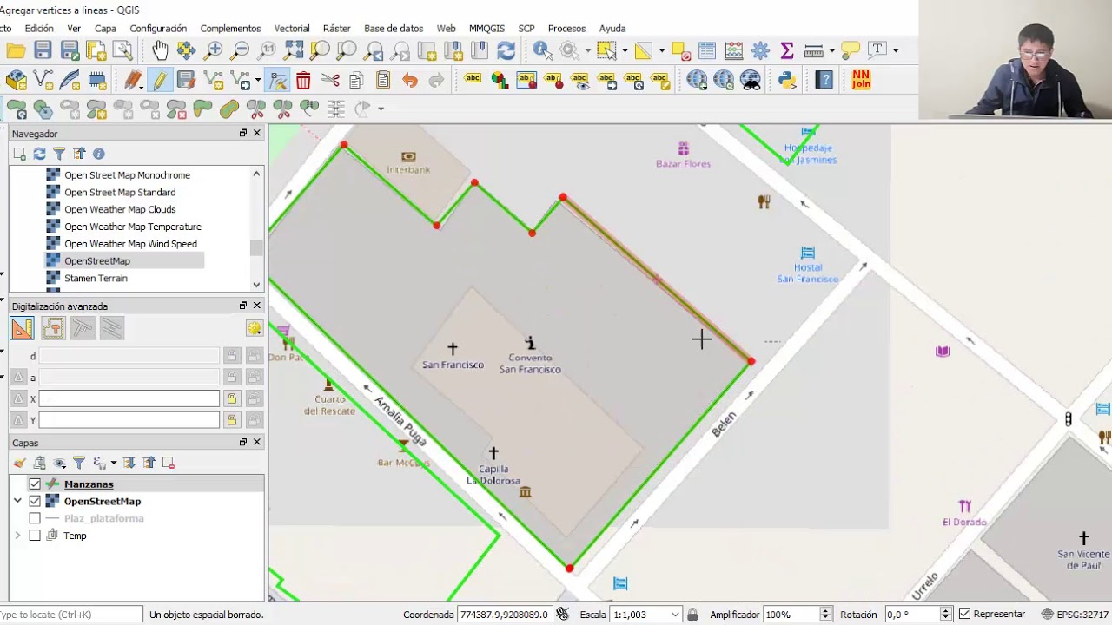Open the help contents book icon
The height and width of the screenshot is (625, 1112).
pyautogui.click(x=825, y=81)
